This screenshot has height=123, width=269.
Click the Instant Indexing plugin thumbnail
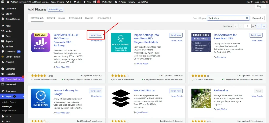(41, 98)
